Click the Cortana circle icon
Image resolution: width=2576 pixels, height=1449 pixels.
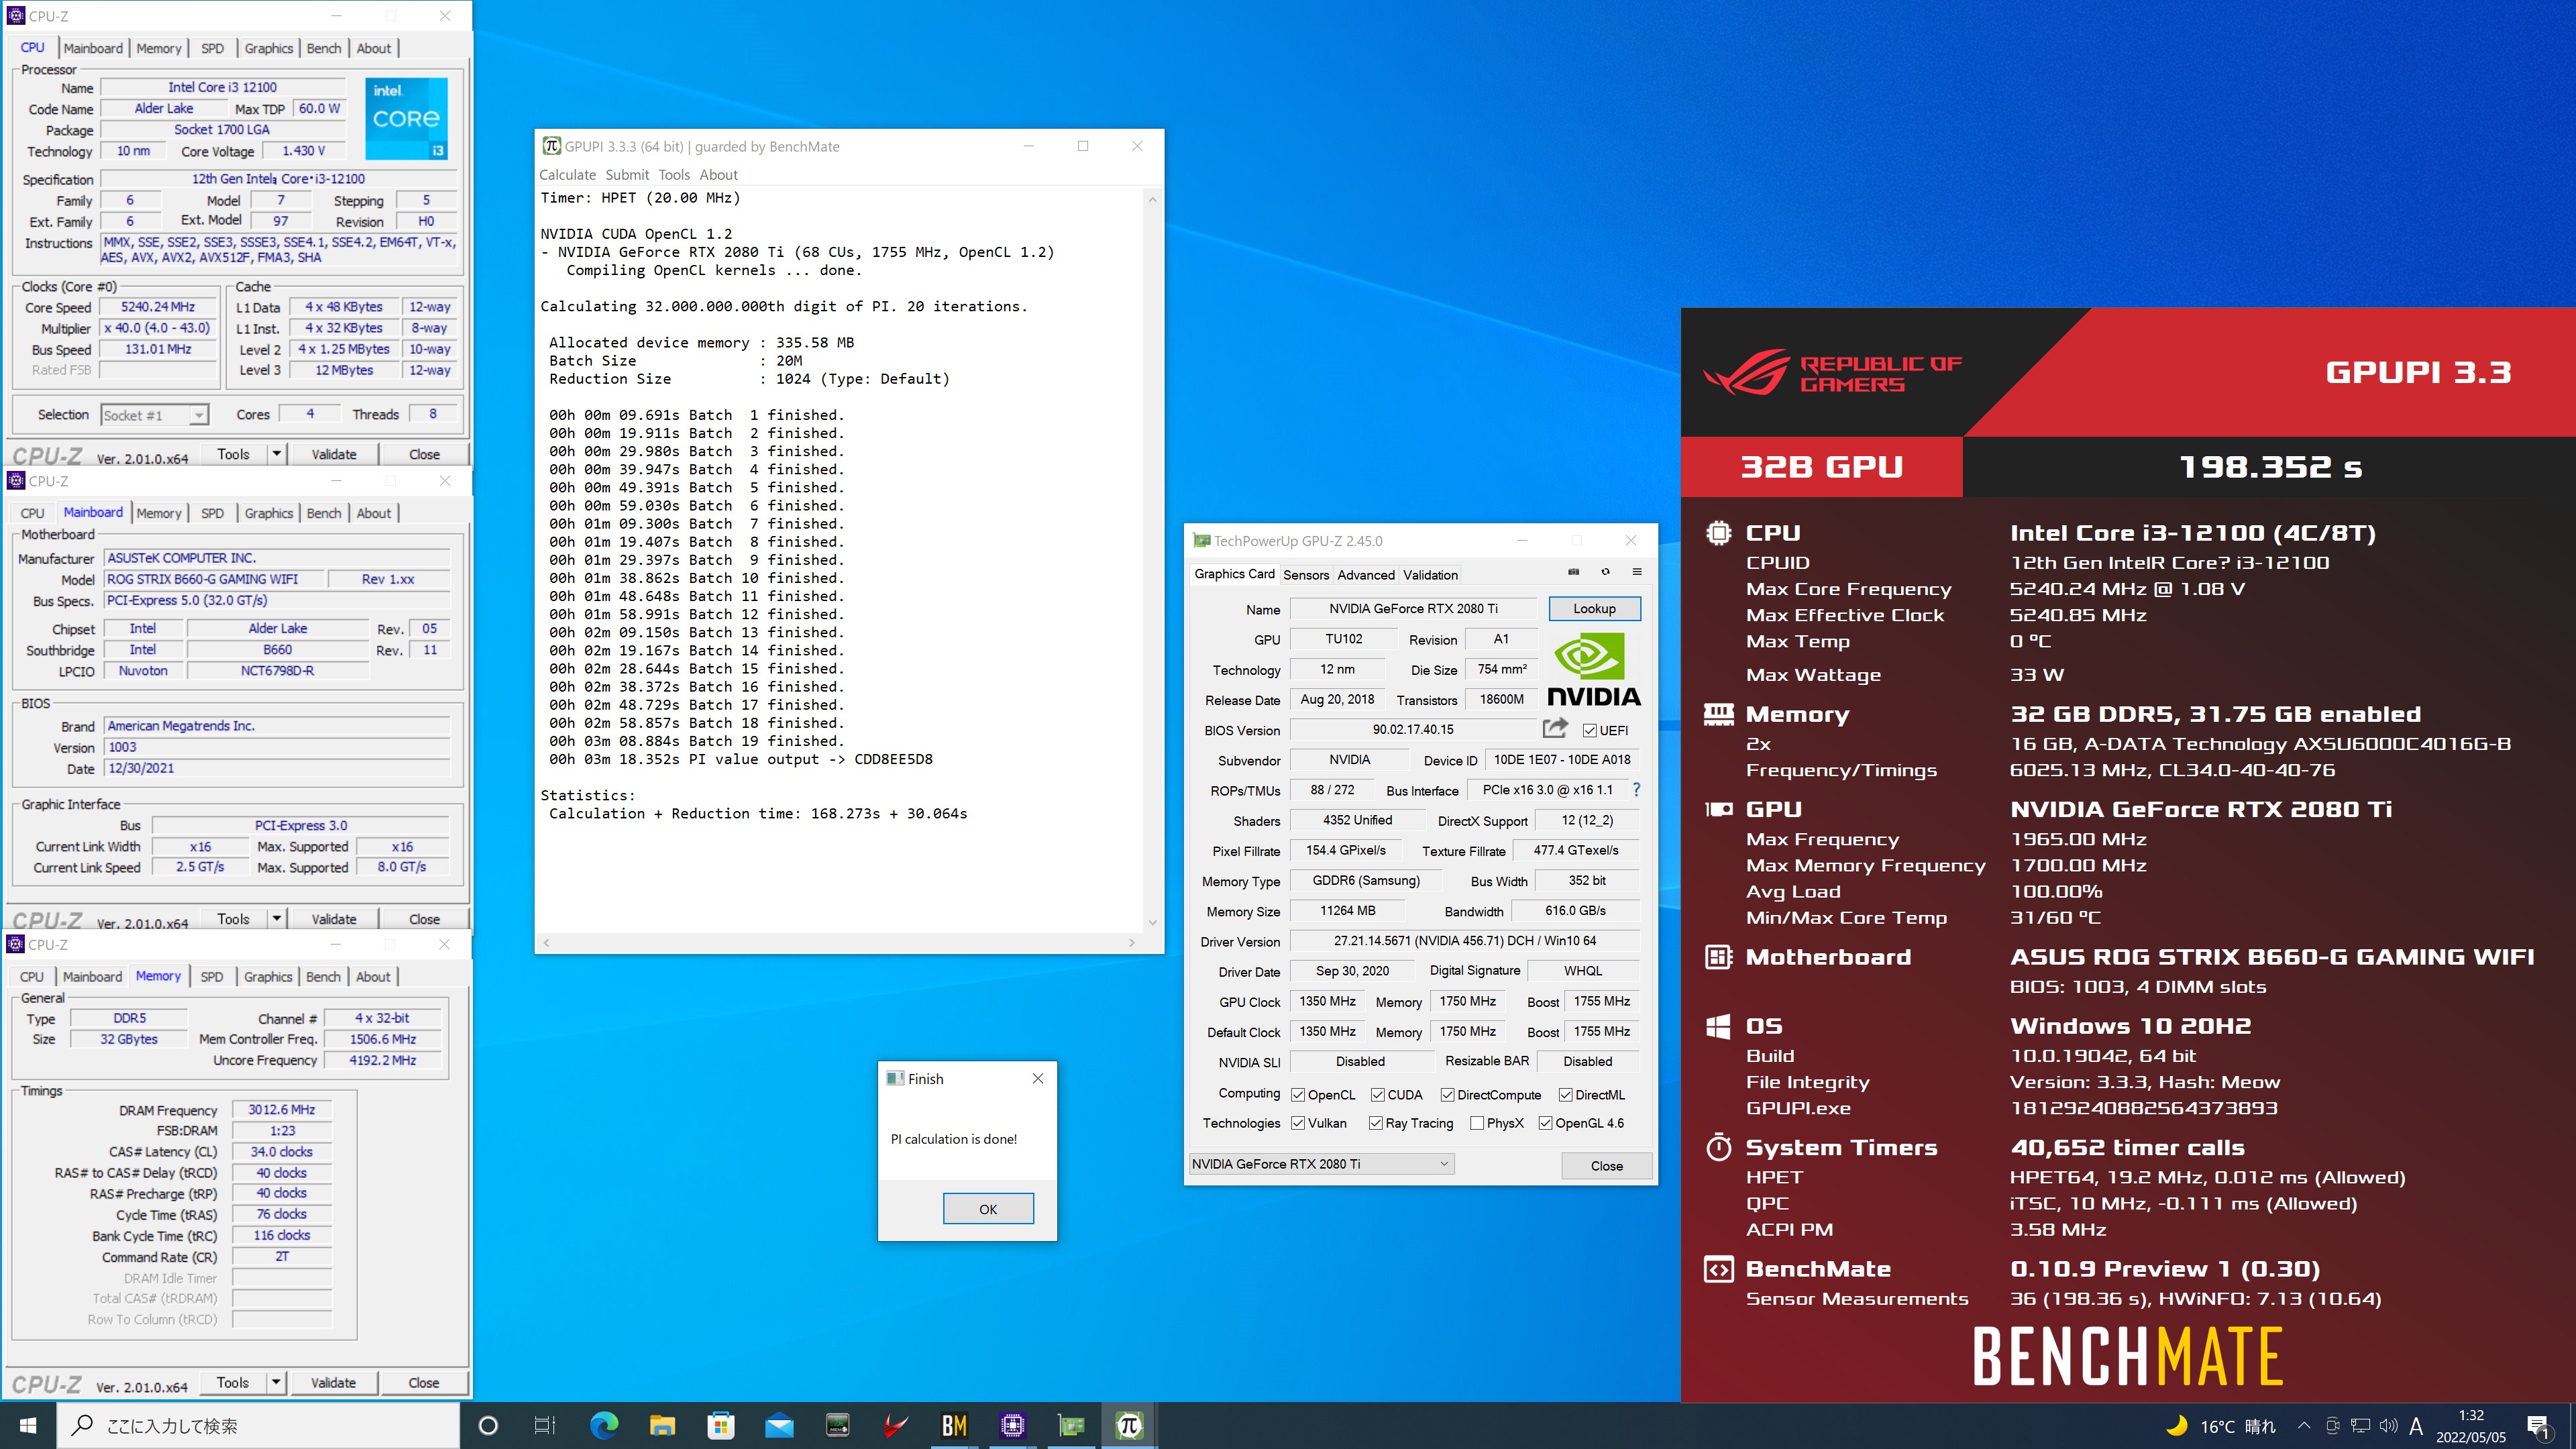pyautogui.click(x=488, y=1425)
